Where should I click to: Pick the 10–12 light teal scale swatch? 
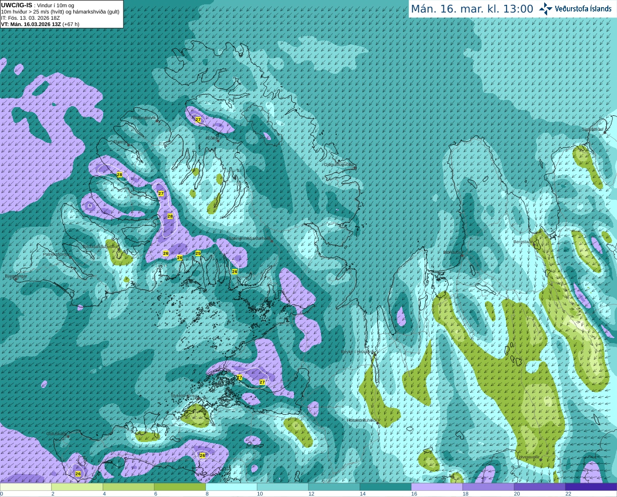pos(282,487)
